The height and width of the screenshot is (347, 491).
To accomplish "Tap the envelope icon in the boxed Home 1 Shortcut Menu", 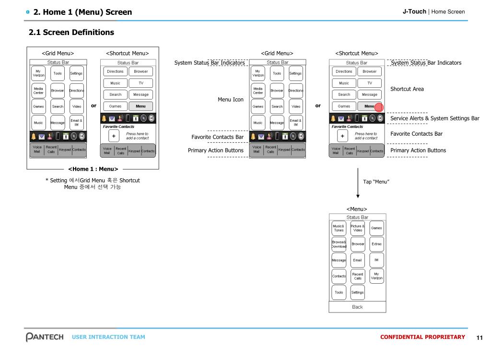I will tap(112, 118).
